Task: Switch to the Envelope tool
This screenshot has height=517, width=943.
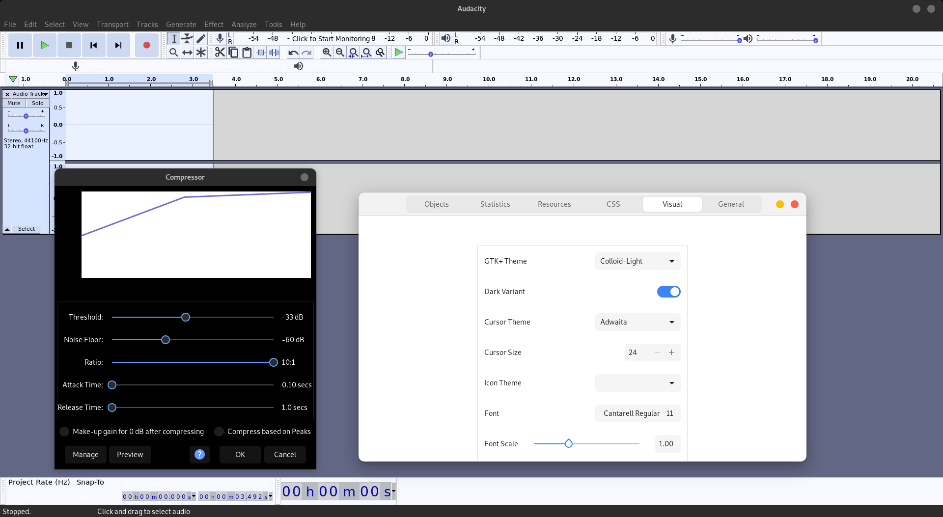Action: tap(187, 38)
